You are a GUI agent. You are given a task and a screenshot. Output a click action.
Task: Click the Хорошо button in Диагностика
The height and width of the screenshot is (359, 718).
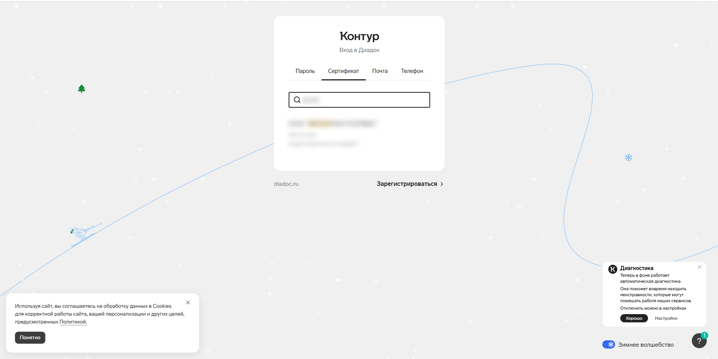click(634, 318)
